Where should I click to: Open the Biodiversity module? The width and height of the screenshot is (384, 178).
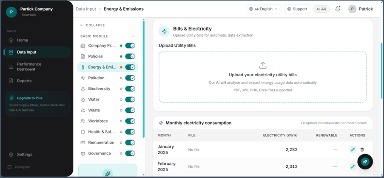coord(99,89)
